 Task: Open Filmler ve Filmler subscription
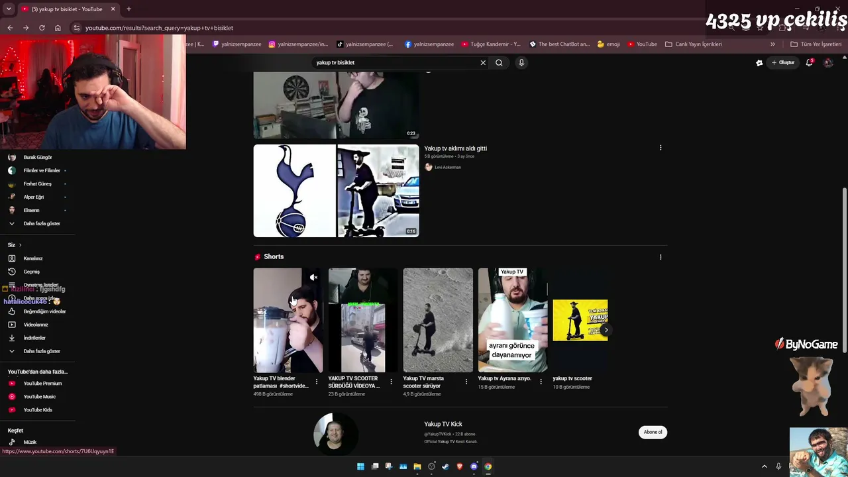(37, 171)
